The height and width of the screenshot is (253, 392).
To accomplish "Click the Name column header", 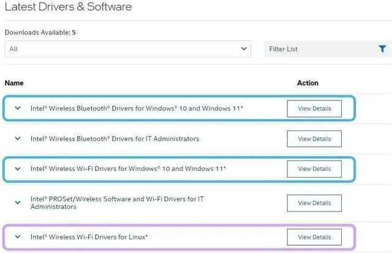I will pyautogui.click(x=14, y=83).
